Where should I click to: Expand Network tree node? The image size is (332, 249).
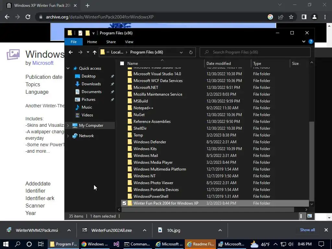pyautogui.click(x=68, y=136)
